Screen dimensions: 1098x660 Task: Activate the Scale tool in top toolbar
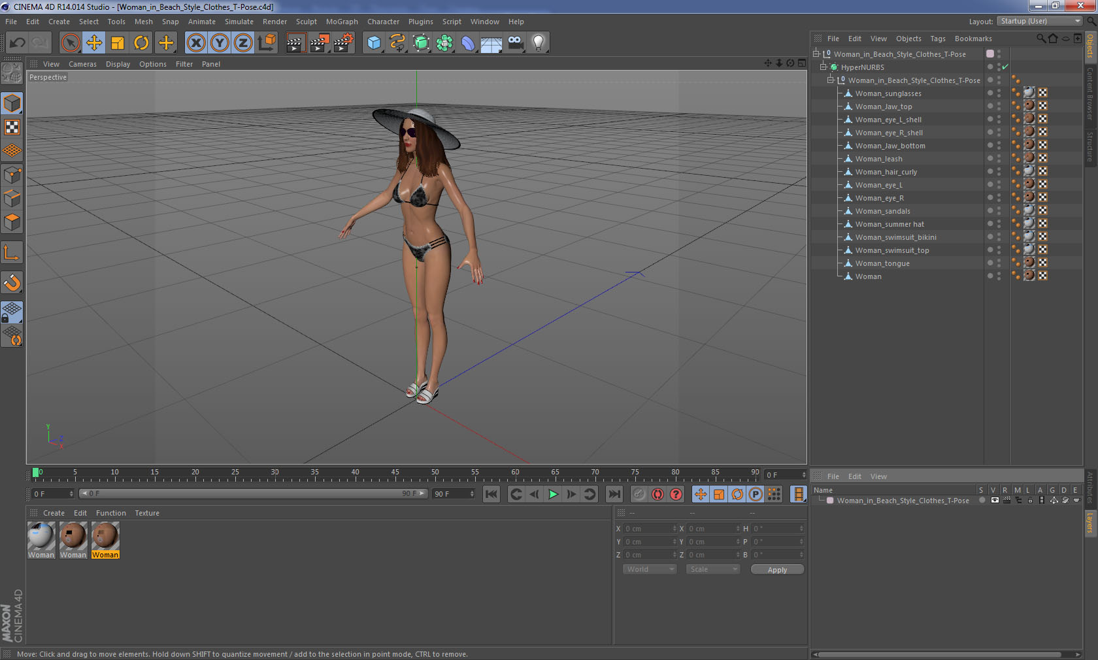[118, 43]
